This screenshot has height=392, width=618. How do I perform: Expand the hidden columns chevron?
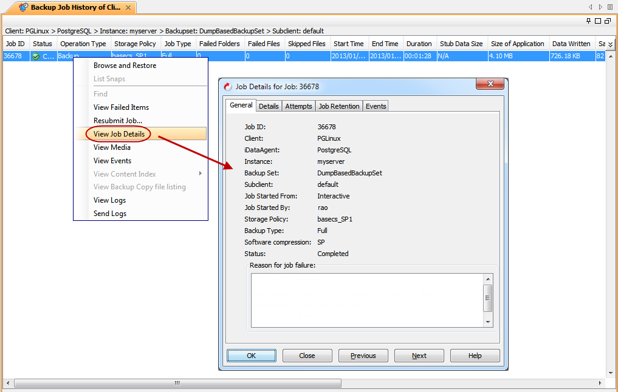(611, 44)
